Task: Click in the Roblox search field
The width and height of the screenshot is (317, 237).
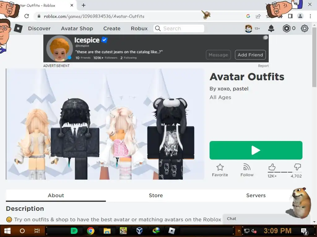Action: 179,28
